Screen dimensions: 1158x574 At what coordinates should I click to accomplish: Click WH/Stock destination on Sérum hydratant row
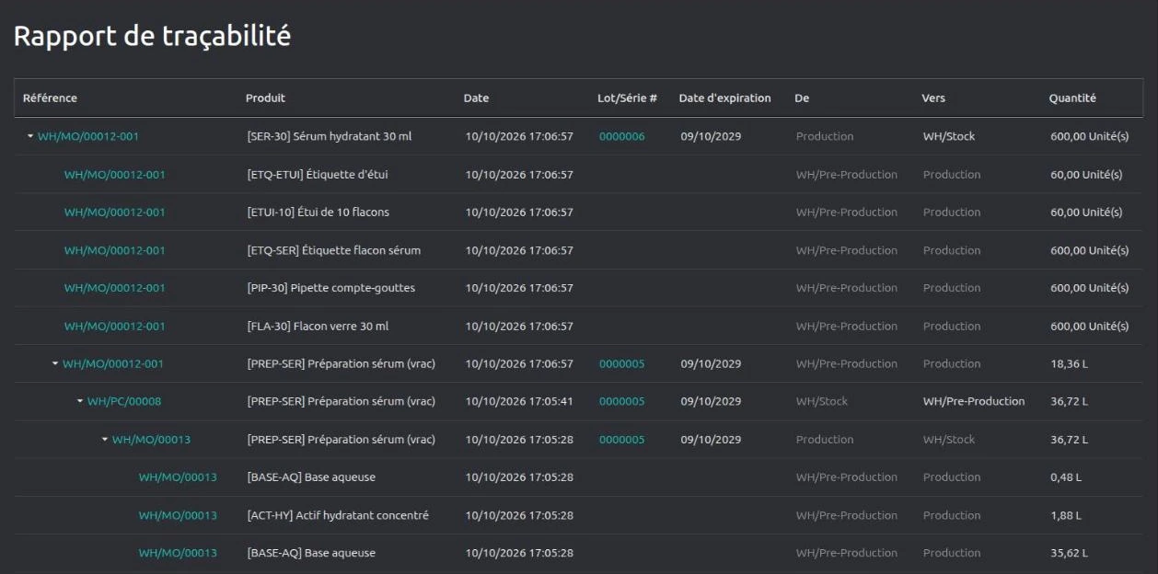pos(949,136)
